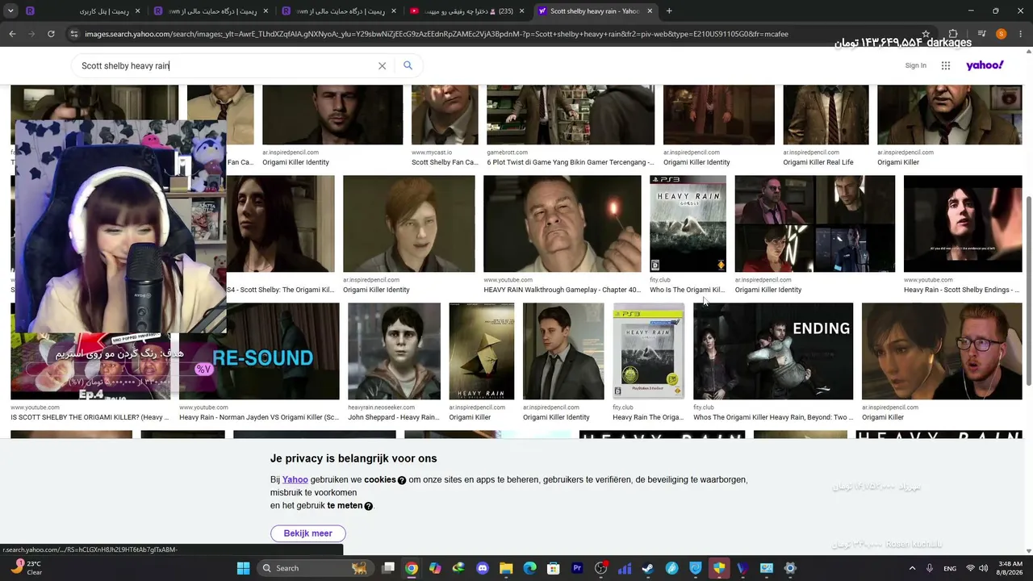The image size is (1033, 581).
Task: Open the Heavy Rain - Scott Shelby Endings thumbnail
Action: [963, 224]
